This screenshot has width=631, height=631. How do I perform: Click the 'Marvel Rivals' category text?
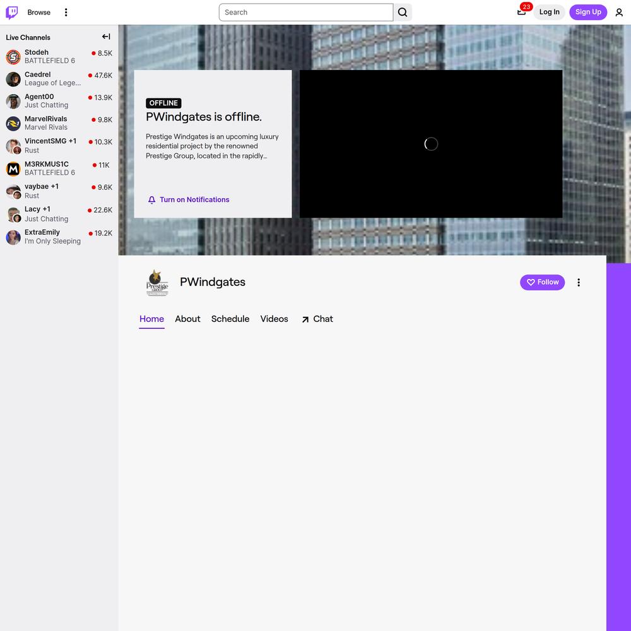pyautogui.click(x=46, y=127)
